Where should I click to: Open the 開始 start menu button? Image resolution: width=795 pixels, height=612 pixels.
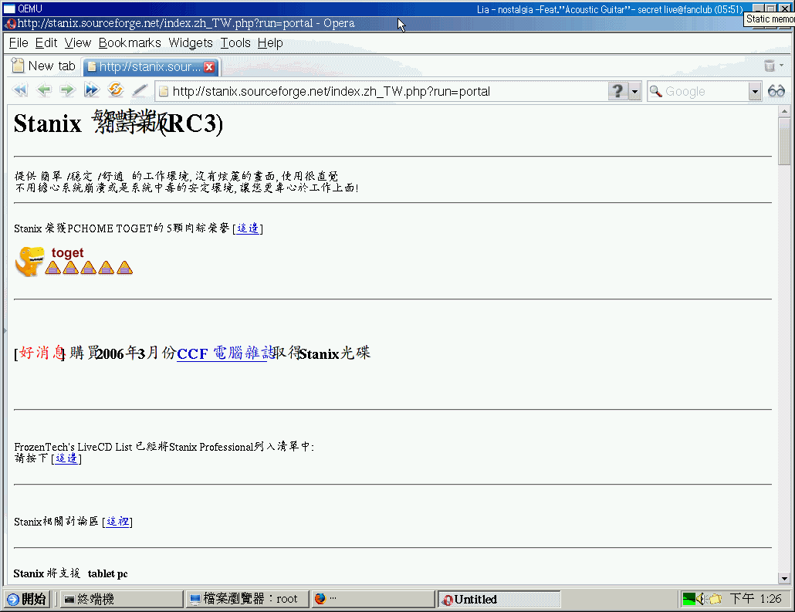click(x=27, y=599)
